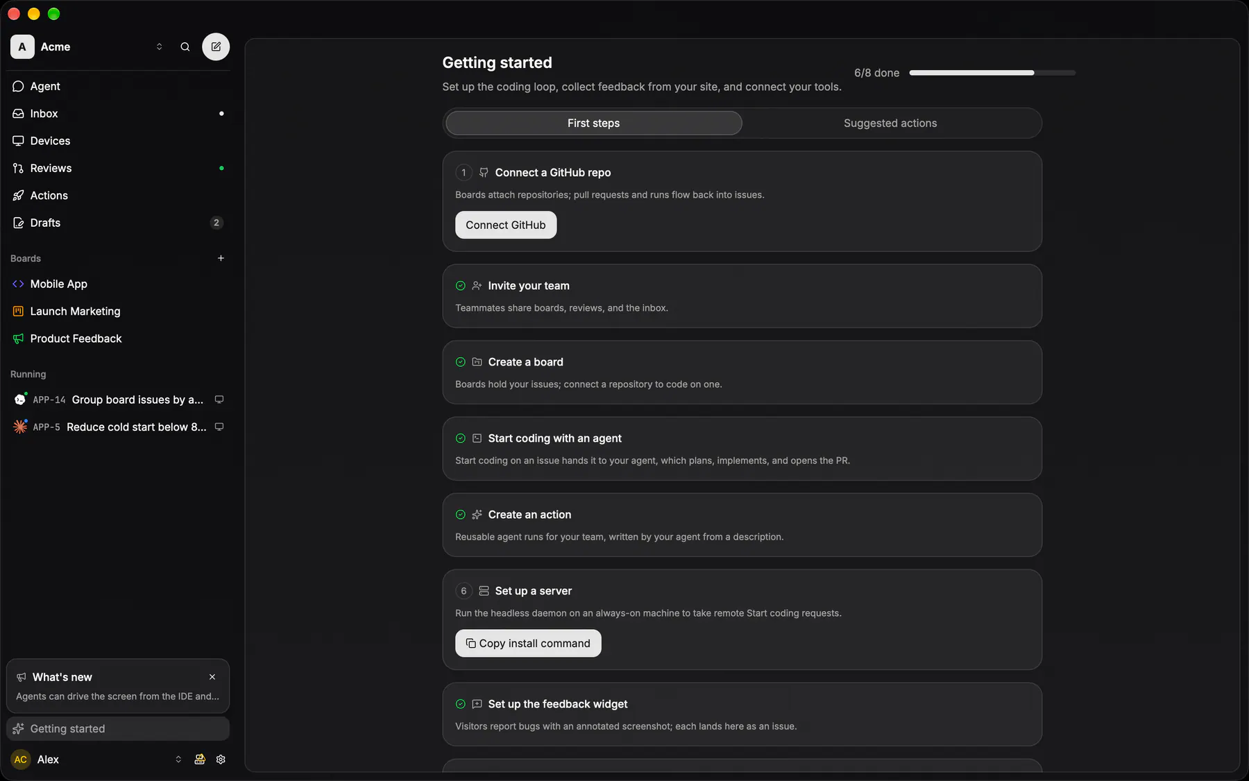1249x781 pixels.
Task: Open the Mobile App board
Action: pos(118,284)
